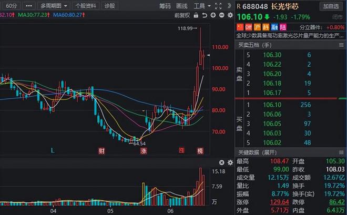Viewport: 347px width, 215px height.
Task: Open the 买卖五档 panel menu
Action: click(x=341, y=45)
